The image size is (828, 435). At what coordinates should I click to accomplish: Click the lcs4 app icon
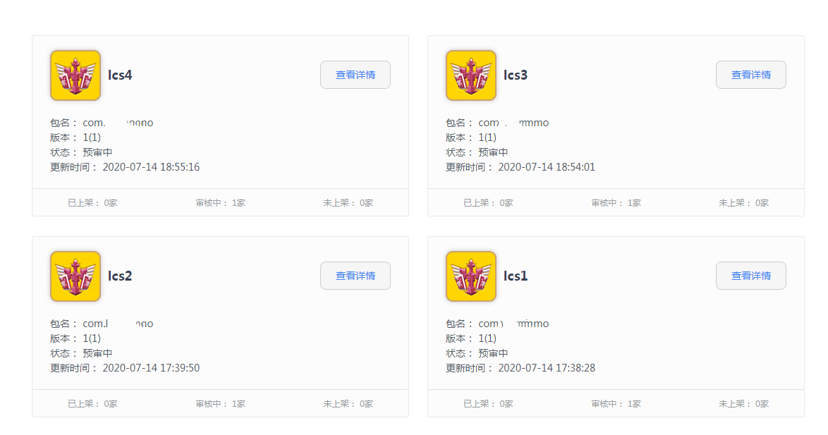pos(75,75)
